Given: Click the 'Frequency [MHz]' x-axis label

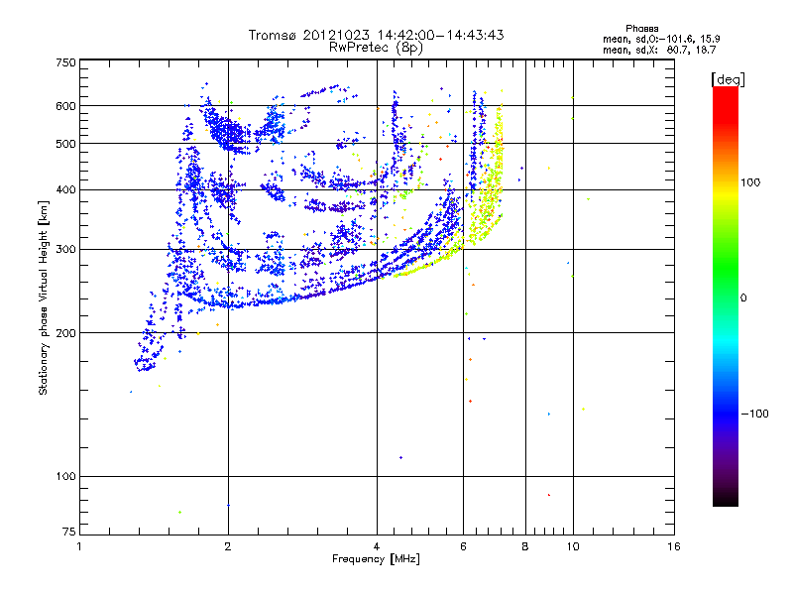Looking at the screenshot, I should click(x=376, y=559).
